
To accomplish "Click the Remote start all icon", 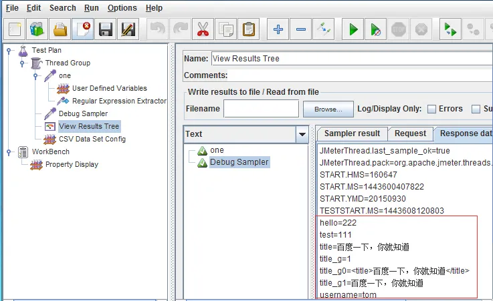I will click(x=451, y=29).
